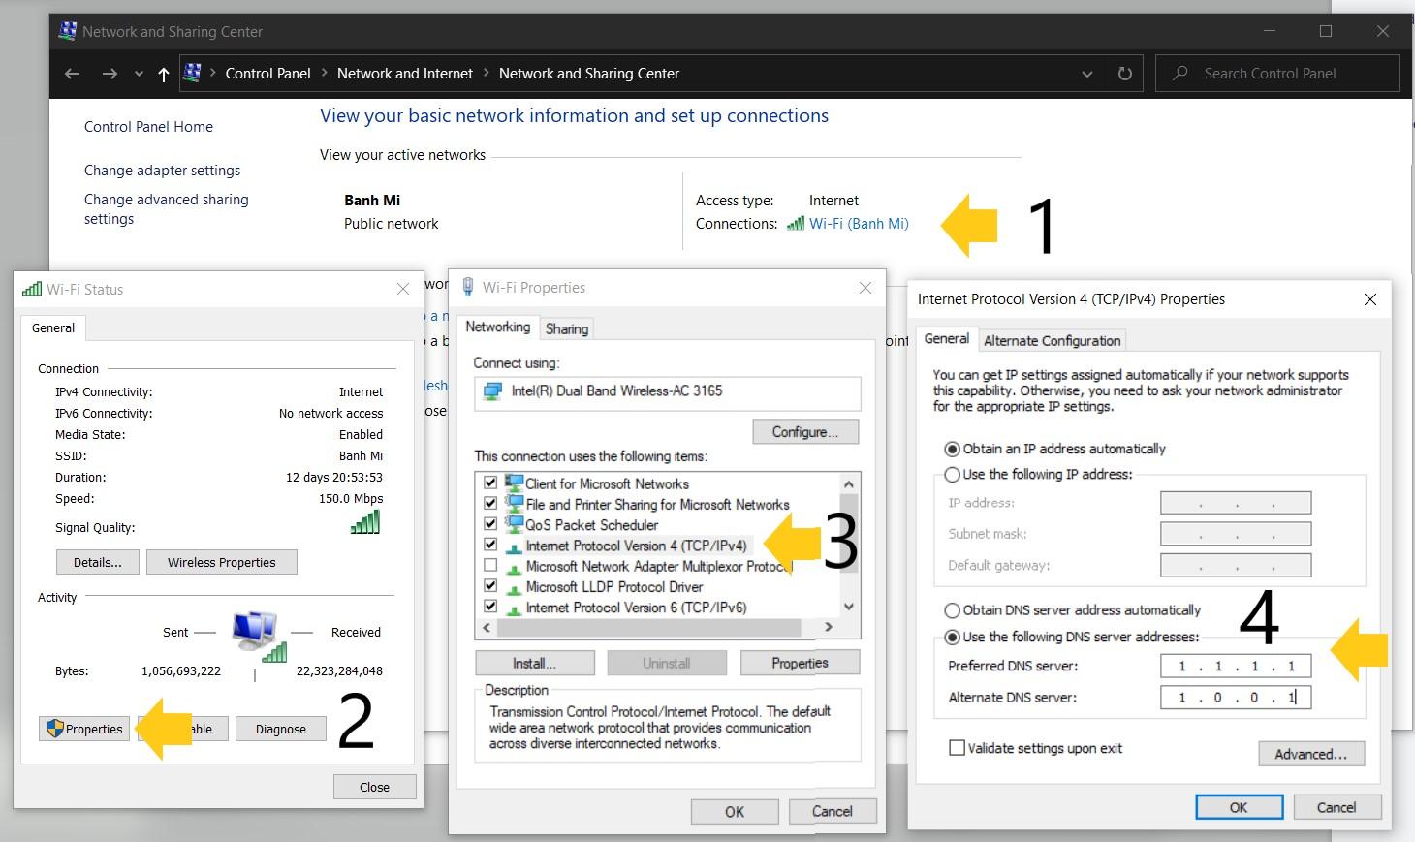Click the Wi-Fi signal bars connection icon
Screen dimensions: 1415x842
click(796, 224)
